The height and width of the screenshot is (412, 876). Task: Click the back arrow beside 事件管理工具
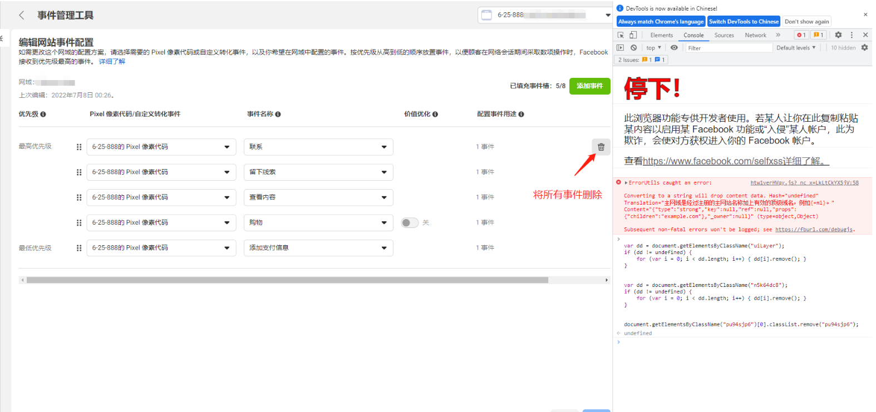coord(22,16)
